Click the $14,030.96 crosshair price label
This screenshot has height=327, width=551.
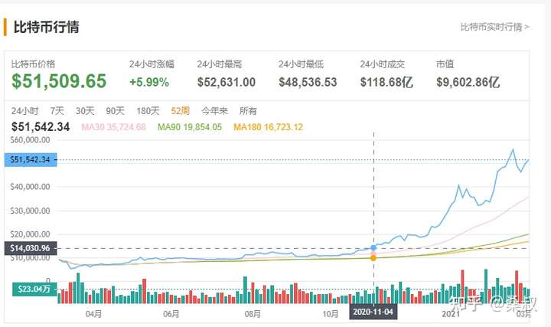[31, 248]
